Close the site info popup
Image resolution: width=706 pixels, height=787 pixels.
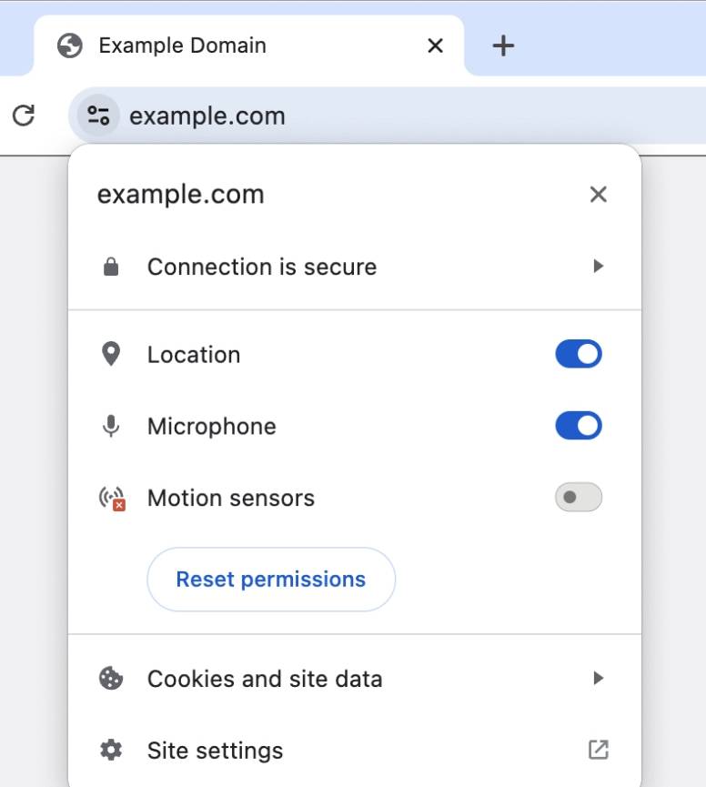pyautogui.click(x=598, y=194)
